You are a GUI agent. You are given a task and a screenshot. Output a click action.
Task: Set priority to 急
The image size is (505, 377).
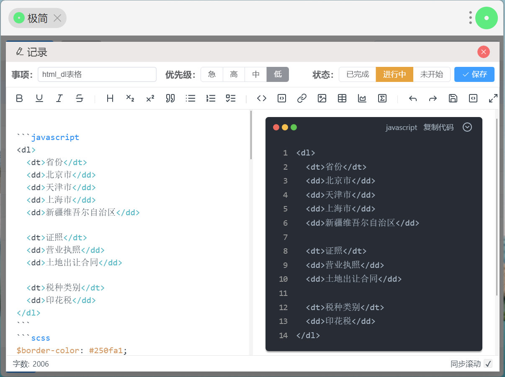pos(212,74)
